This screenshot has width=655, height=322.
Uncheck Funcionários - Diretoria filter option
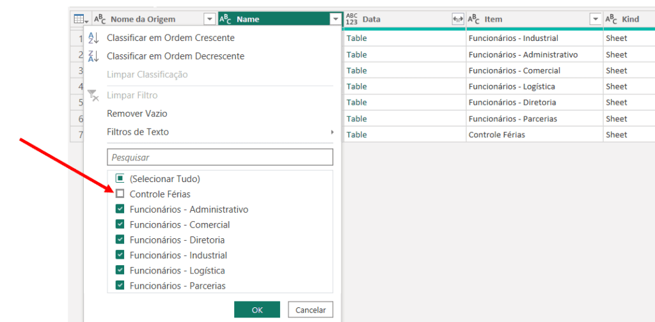tap(120, 240)
